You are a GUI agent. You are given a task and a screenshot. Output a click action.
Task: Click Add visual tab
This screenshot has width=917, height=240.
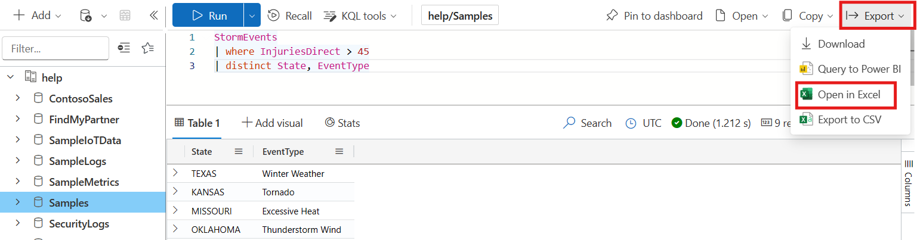[x=272, y=123]
